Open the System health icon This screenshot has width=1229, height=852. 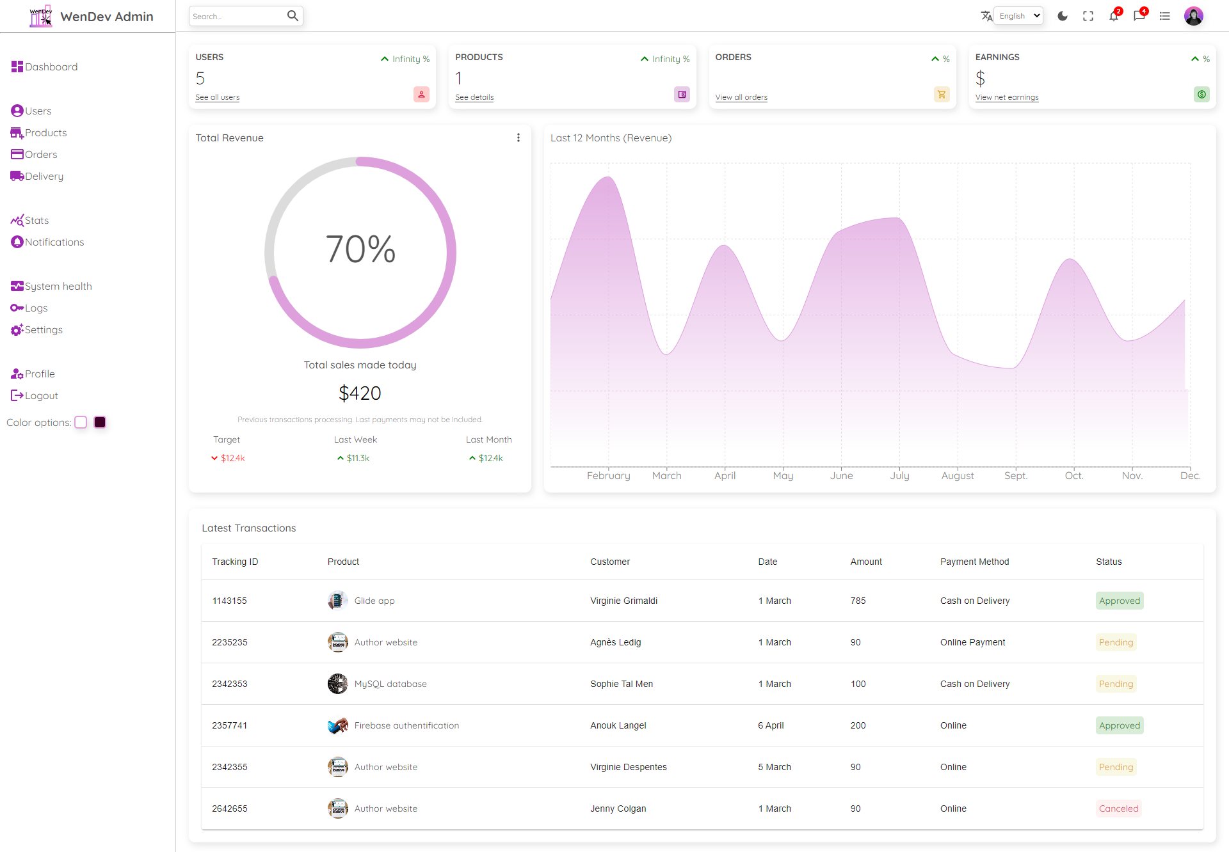[x=17, y=285]
